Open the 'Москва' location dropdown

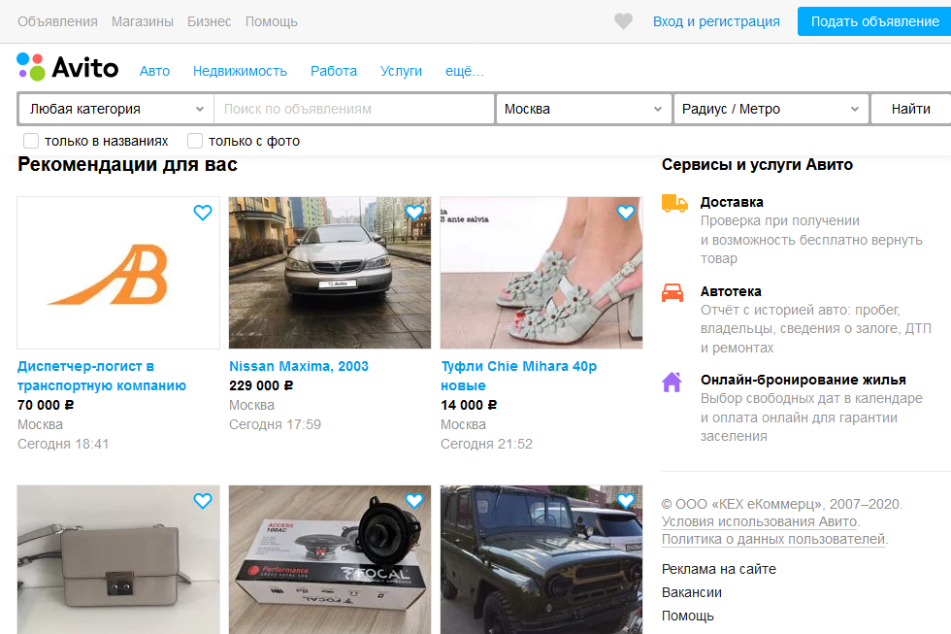(x=582, y=109)
